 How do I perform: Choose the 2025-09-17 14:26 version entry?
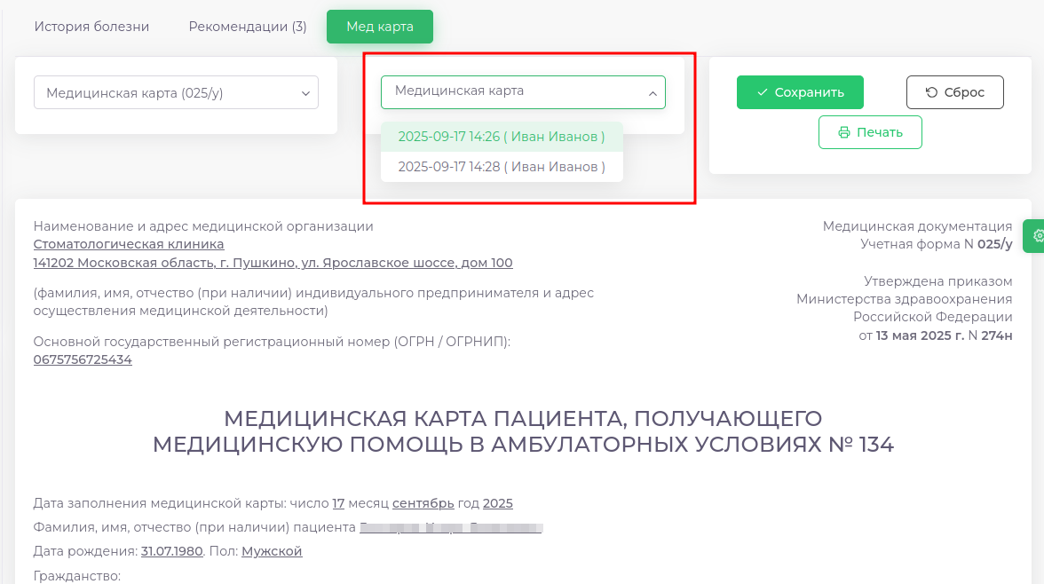502,137
